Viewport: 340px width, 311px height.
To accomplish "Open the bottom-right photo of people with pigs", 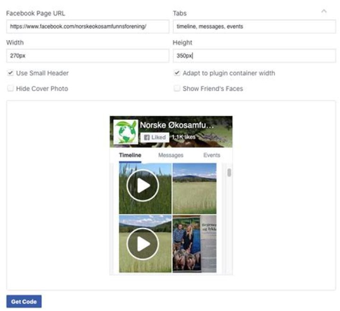I will click(x=195, y=244).
